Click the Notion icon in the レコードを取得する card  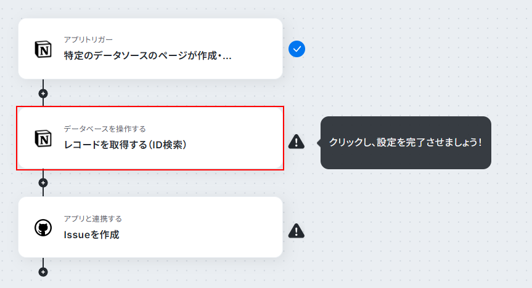[43, 138]
